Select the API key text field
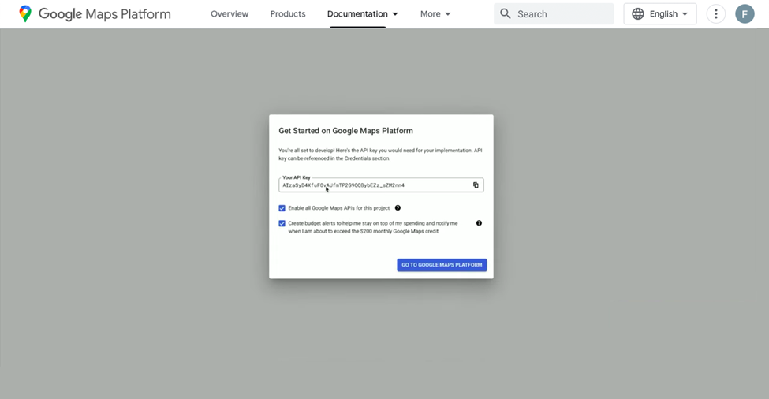The height and width of the screenshot is (399, 769). pyautogui.click(x=381, y=185)
